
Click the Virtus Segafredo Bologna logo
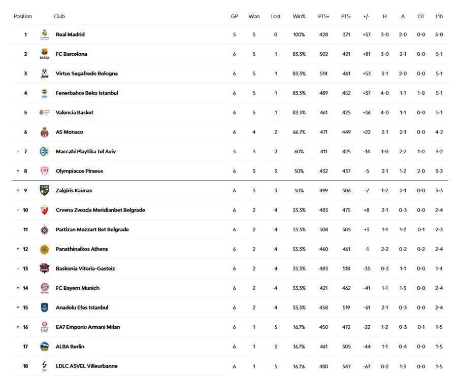pyautogui.click(x=44, y=74)
